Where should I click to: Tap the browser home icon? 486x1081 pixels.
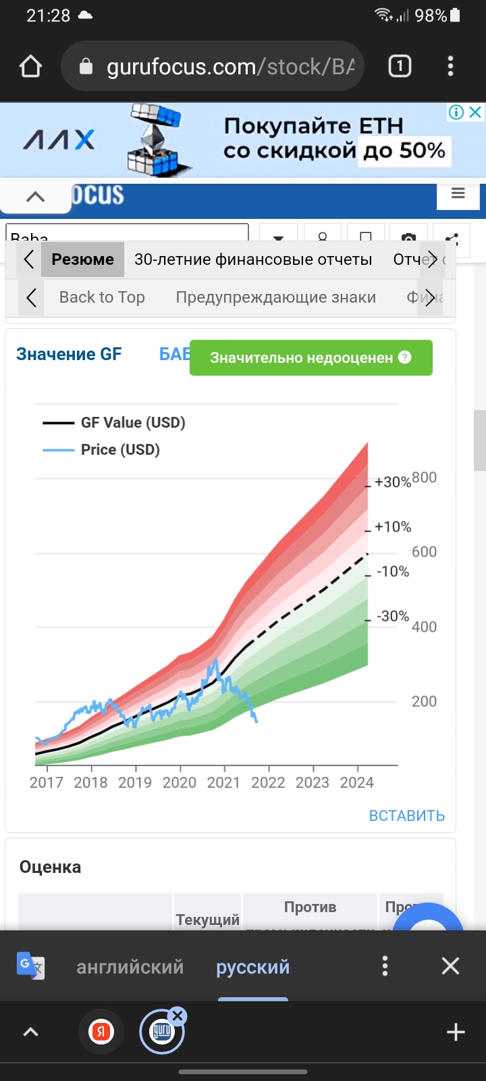31,66
